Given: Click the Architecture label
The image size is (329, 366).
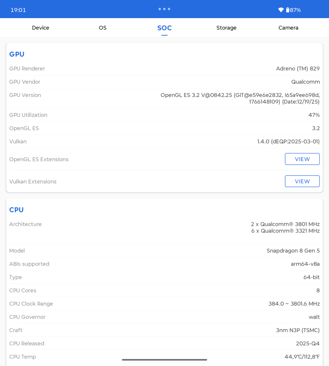Looking at the screenshot, I should pyautogui.click(x=26, y=224).
